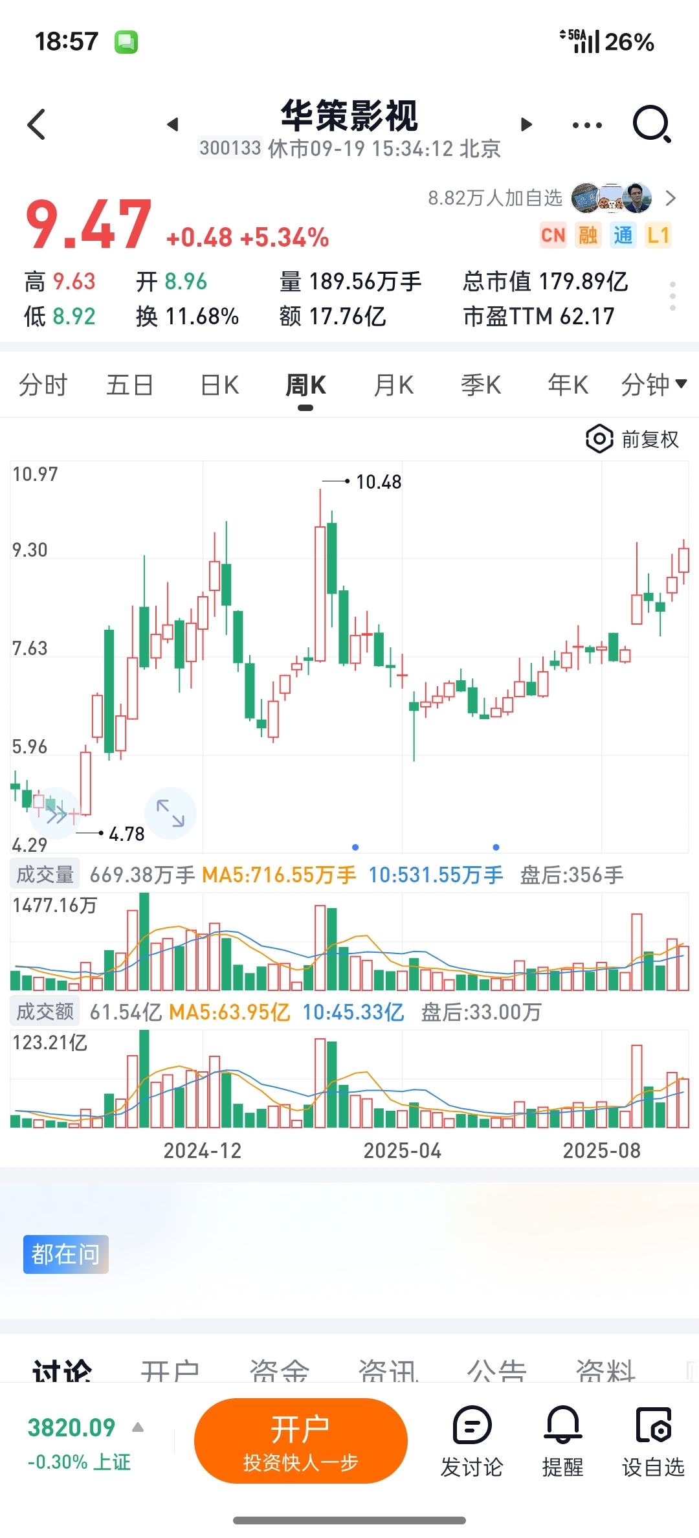Screen dimensions: 699x1538
Task: Switch to the 分时 tab
Action: 43,385
